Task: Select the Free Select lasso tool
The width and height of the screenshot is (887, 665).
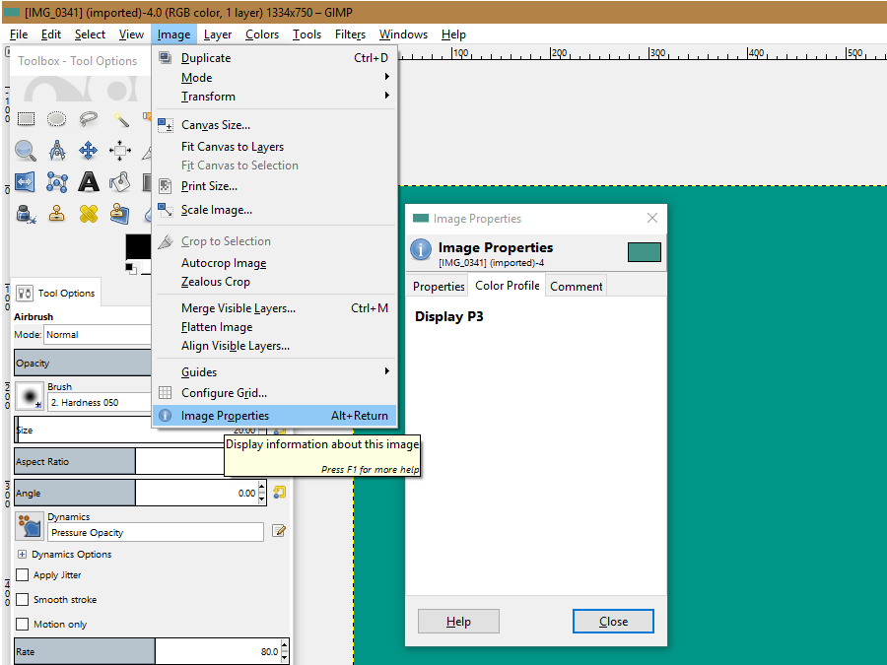Action: click(x=89, y=119)
